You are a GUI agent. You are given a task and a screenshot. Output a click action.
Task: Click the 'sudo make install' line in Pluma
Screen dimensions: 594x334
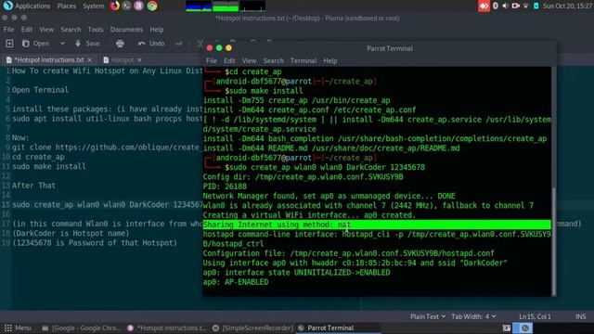pos(49,166)
